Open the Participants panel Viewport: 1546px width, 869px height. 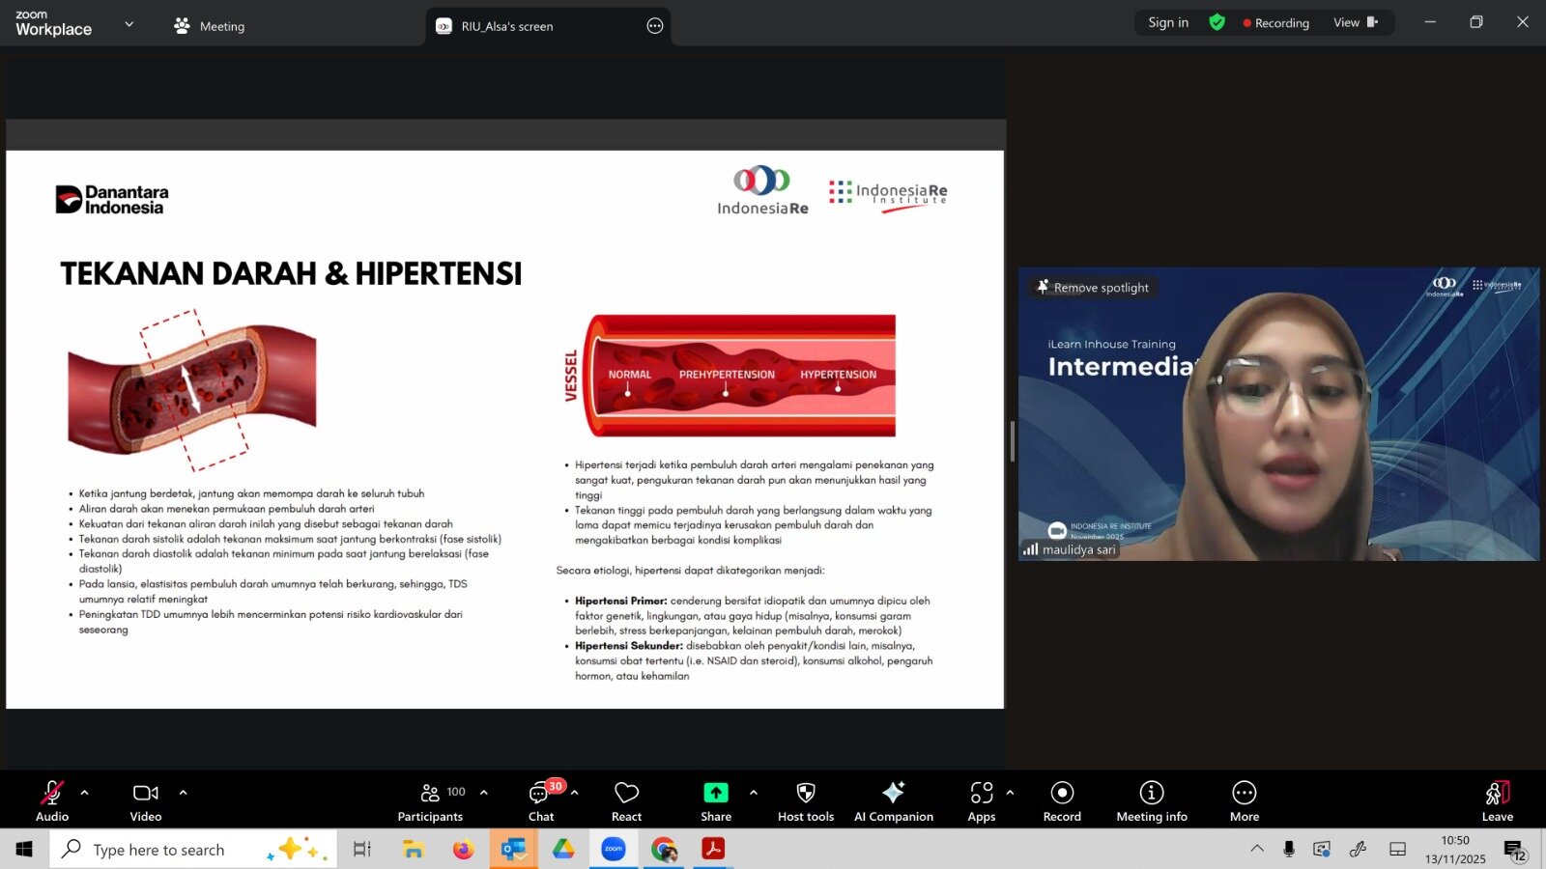coord(431,800)
